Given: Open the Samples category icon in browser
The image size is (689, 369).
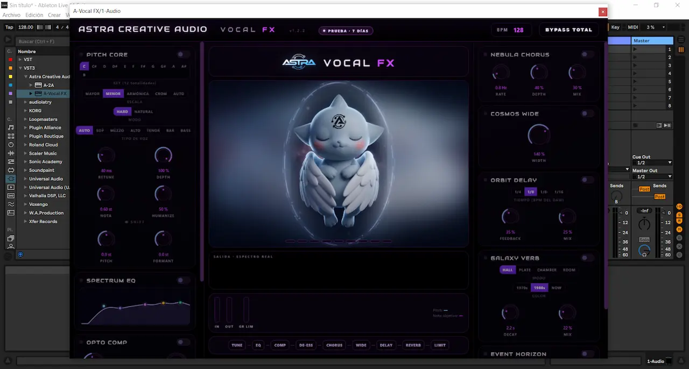Looking at the screenshot, I should point(11,196).
